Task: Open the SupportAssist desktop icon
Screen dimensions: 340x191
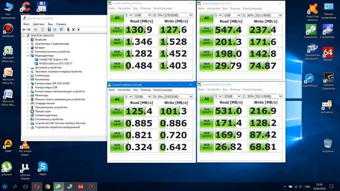Action: (309, 80)
